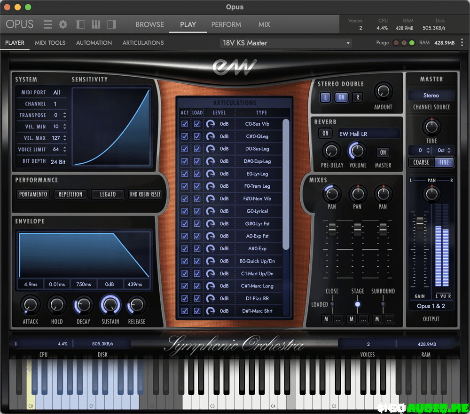Screen dimensions: 470x414
Task: Click the level knob for C0-Sus Vib
Action: [211, 124]
